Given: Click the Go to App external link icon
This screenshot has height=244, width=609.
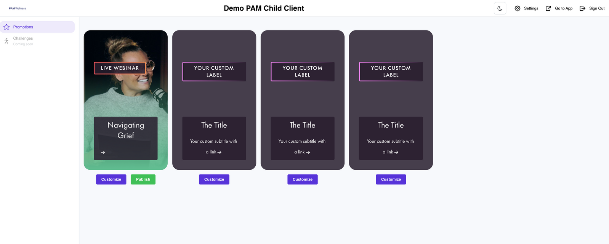Looking at the screenshot, I should 549,8.
